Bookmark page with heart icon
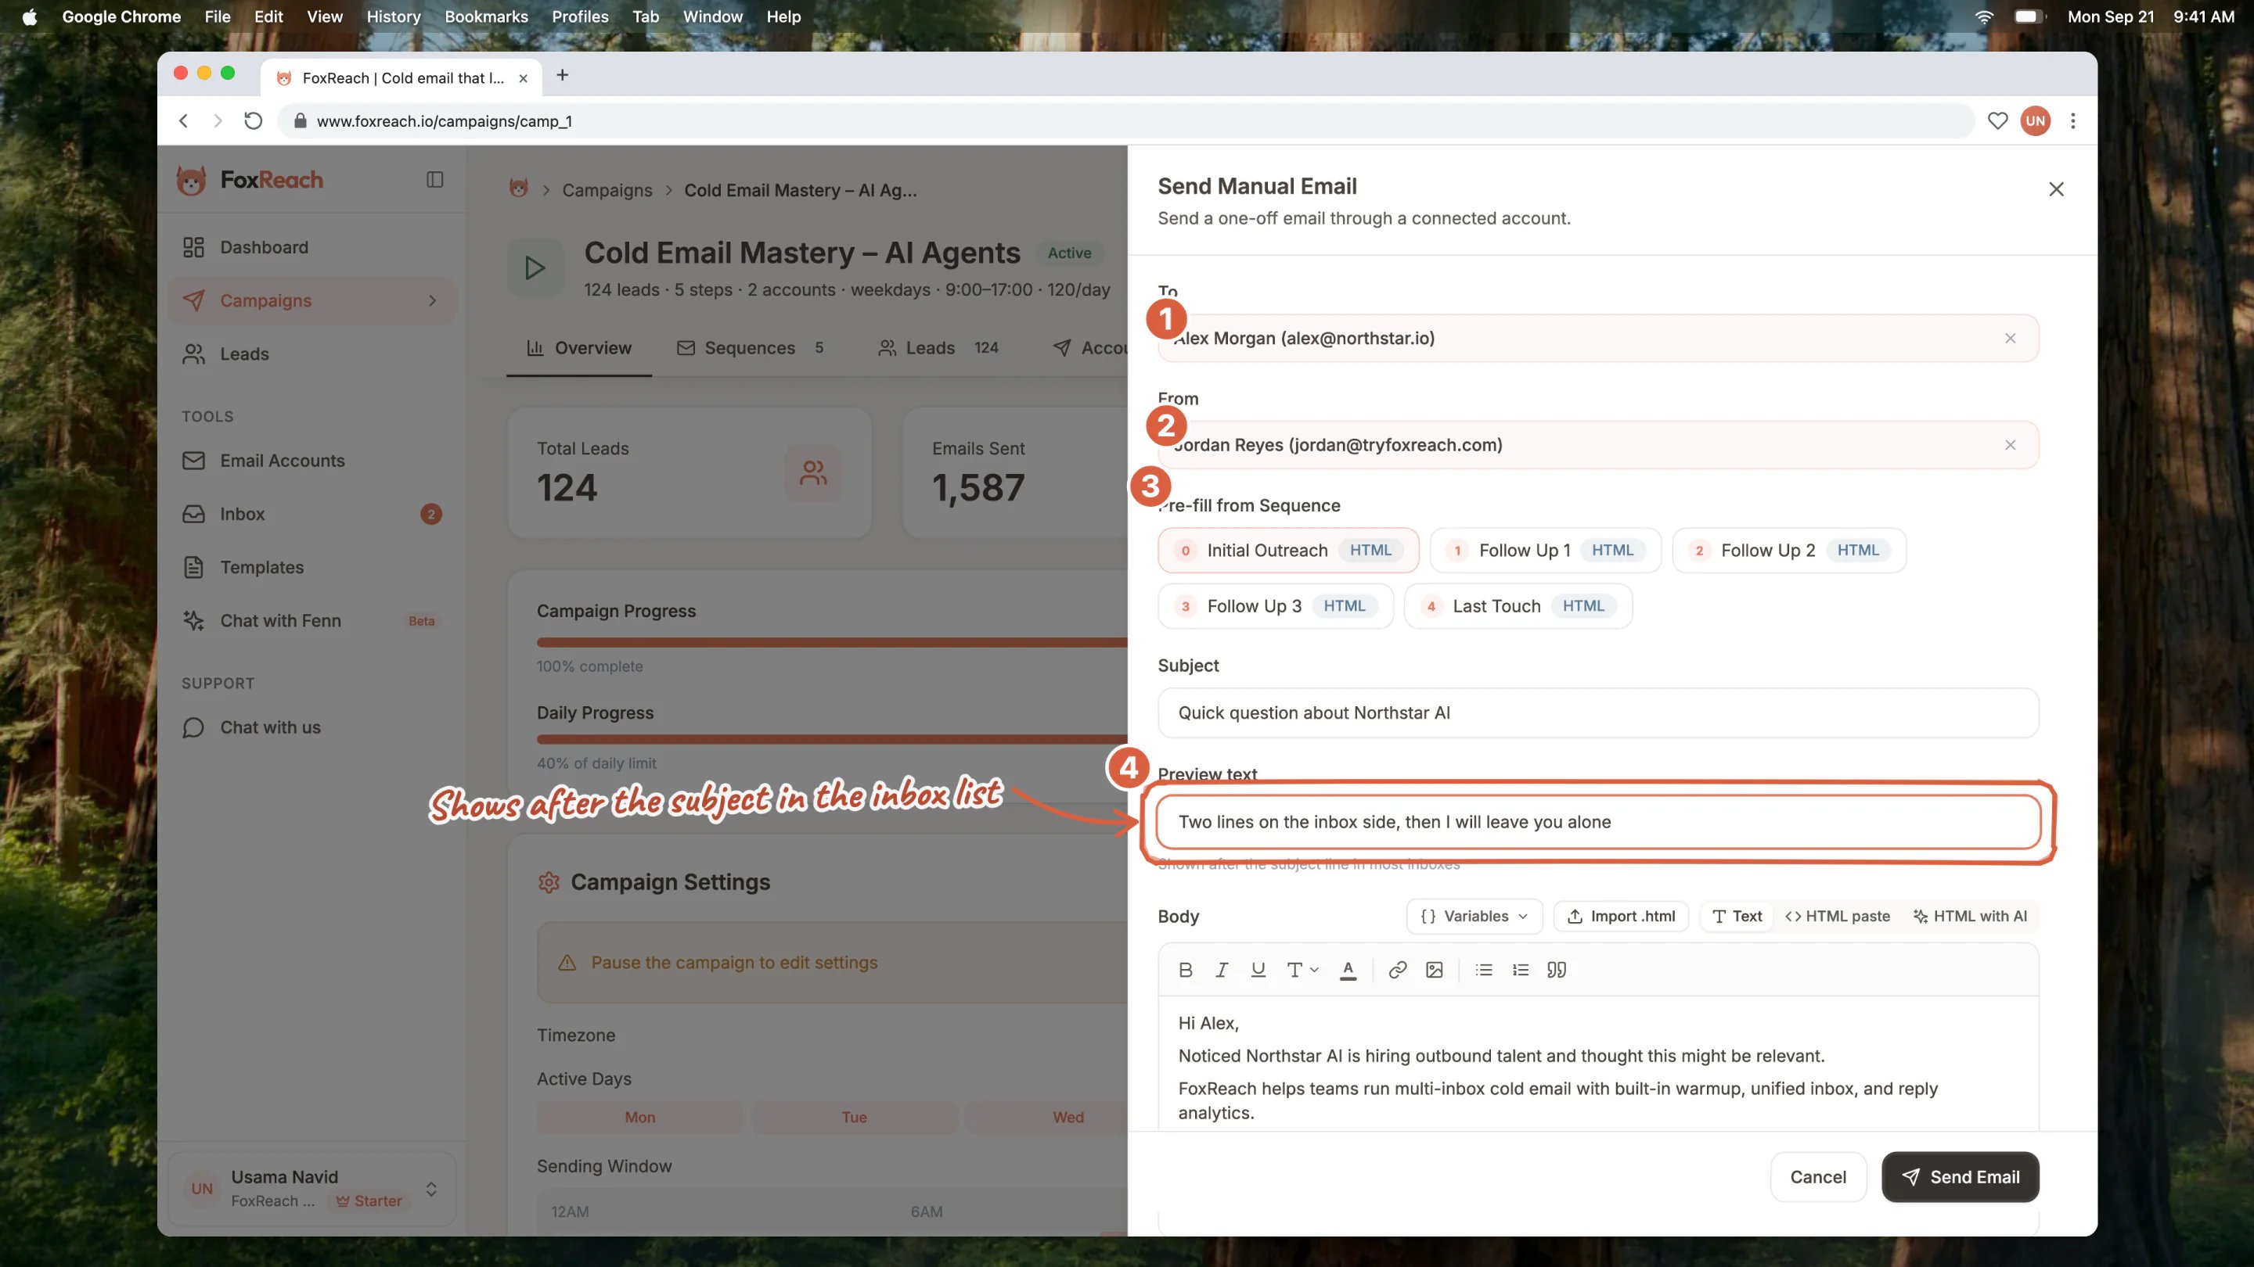Screen dimensions: 2254x1267 1997,120
